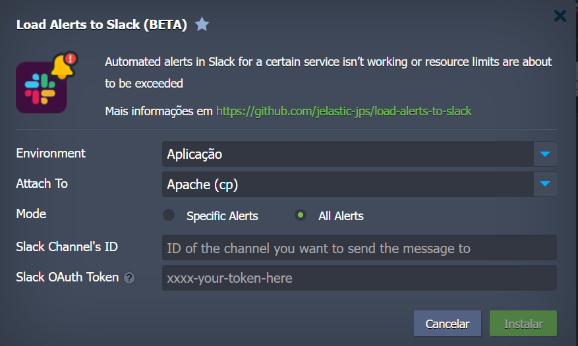Click the Environment label

51,154
